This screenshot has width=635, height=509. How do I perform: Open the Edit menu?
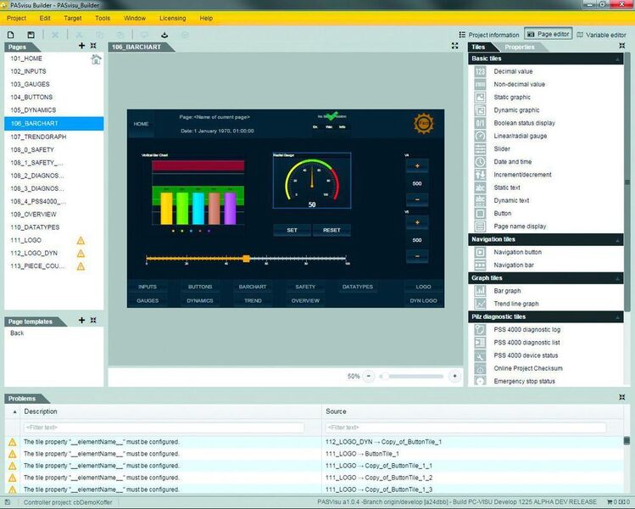45,18
